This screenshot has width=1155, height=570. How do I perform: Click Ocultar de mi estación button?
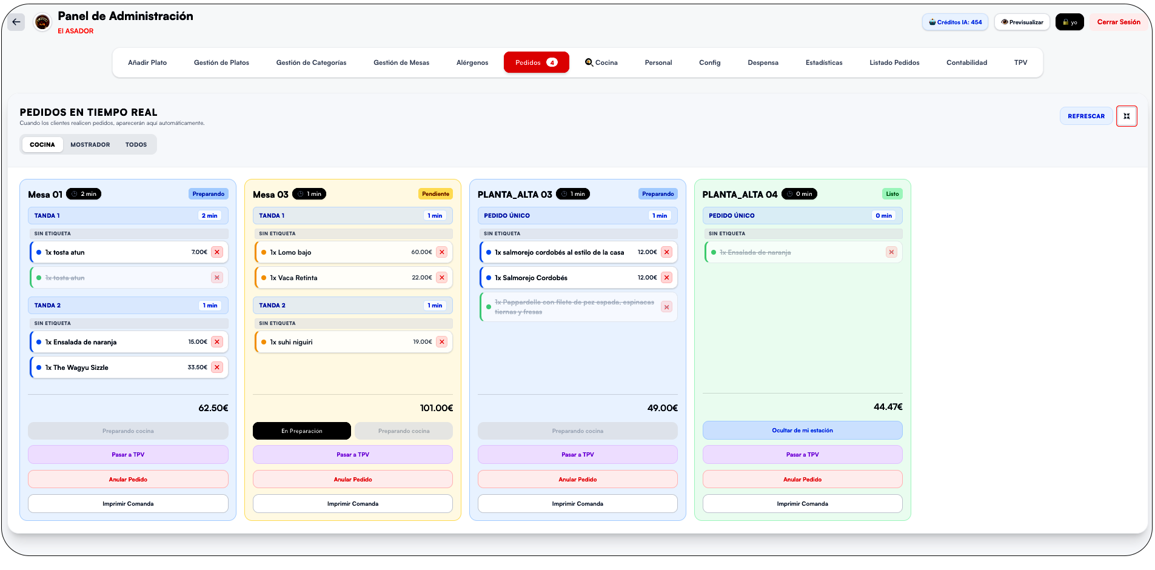pyautogui.click(x=802, y=431)
